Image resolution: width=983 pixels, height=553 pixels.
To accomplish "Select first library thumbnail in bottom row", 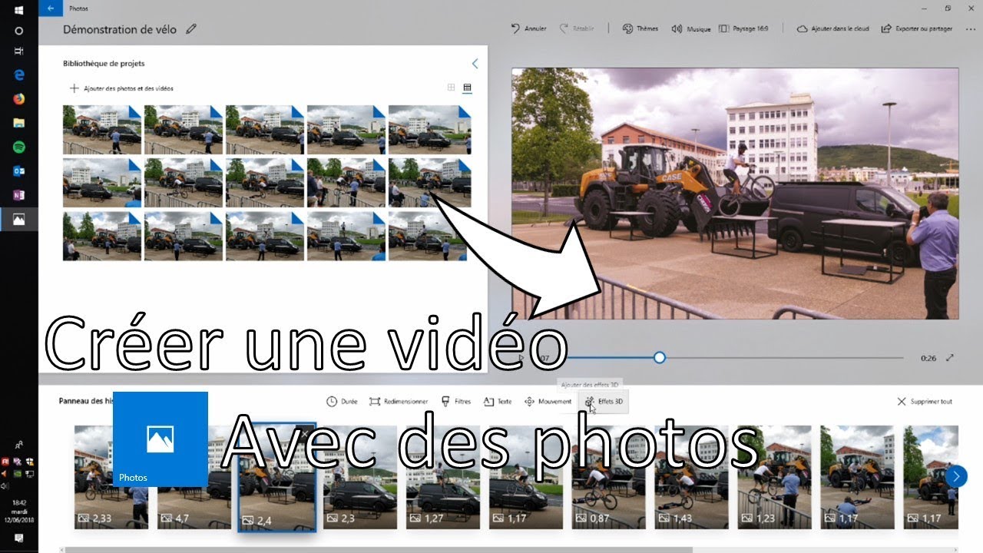I will (102, 237).
